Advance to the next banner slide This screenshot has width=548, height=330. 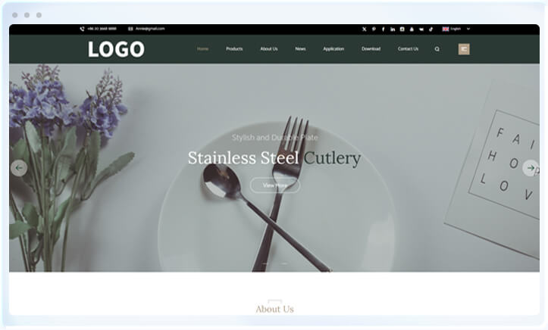pos(530,168)
